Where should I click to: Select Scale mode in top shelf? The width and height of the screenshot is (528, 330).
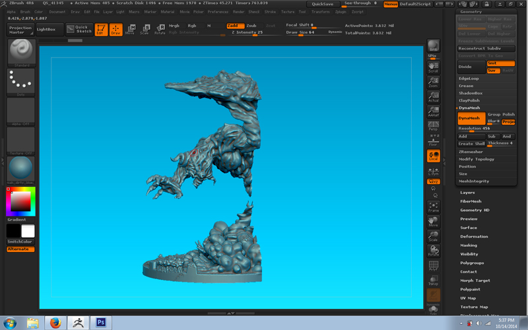tap(145, 30)
